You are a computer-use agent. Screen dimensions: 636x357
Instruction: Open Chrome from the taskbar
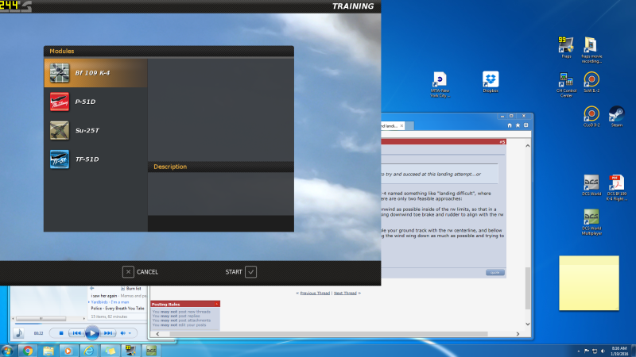click(28, 350)
